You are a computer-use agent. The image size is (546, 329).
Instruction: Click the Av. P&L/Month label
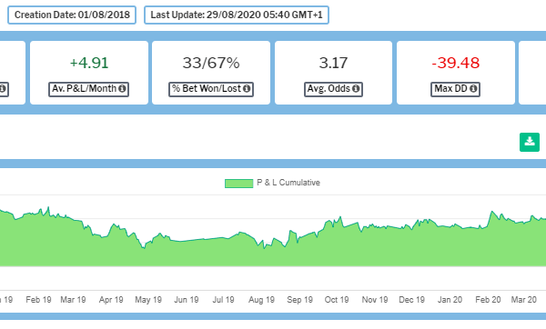tap(89, 89)
